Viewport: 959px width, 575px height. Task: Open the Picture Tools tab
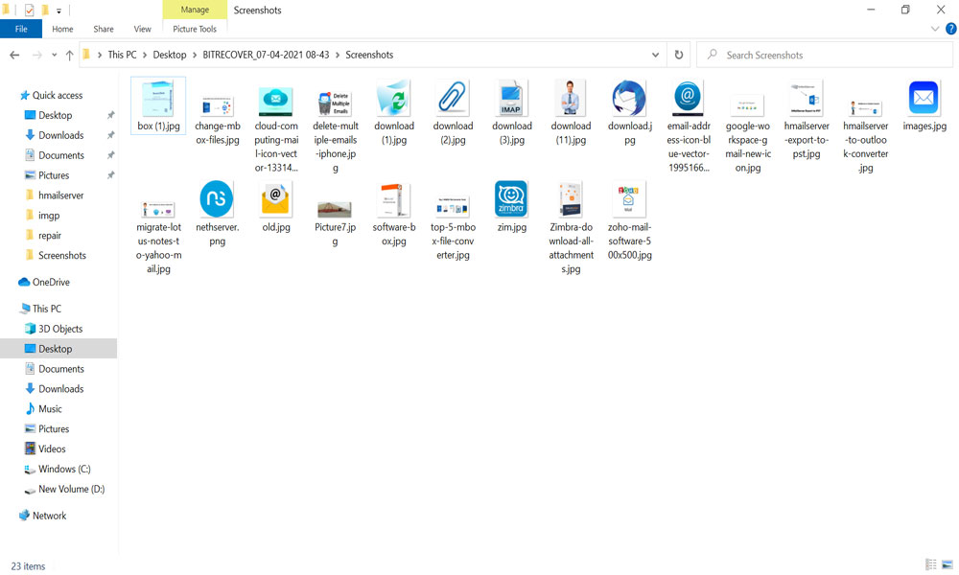[x=195, y=29]
